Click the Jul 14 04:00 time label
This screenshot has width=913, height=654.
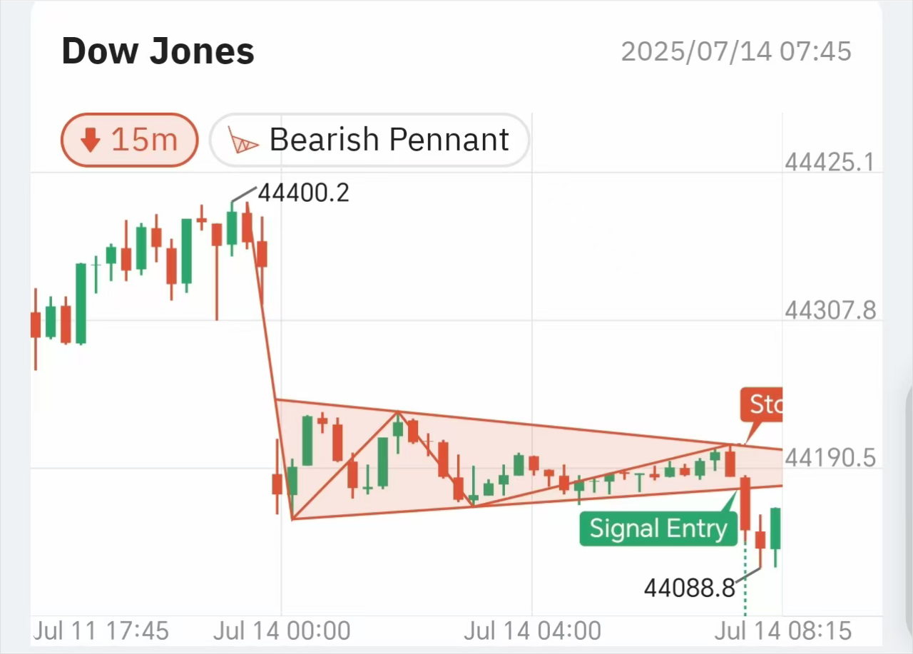click(533, 631)
